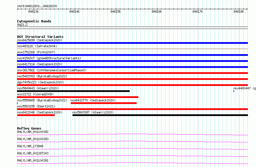Select the red bar under dgv7405n223

[x=132, y=85]
